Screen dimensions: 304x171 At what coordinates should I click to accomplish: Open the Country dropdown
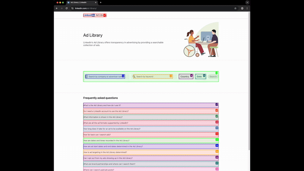pos(186,77)
